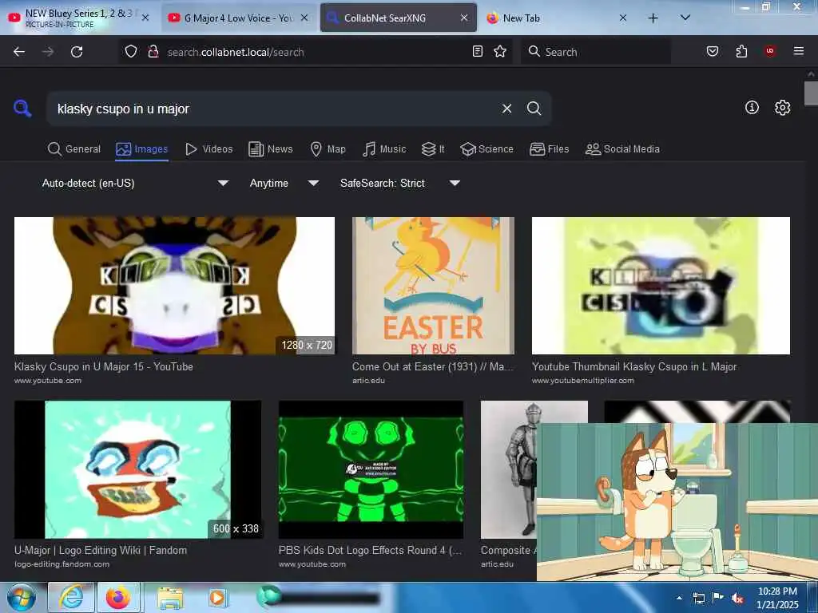Open 'U-Major | Logo Editing Wiki | Fandom' link

pos(100,550)
